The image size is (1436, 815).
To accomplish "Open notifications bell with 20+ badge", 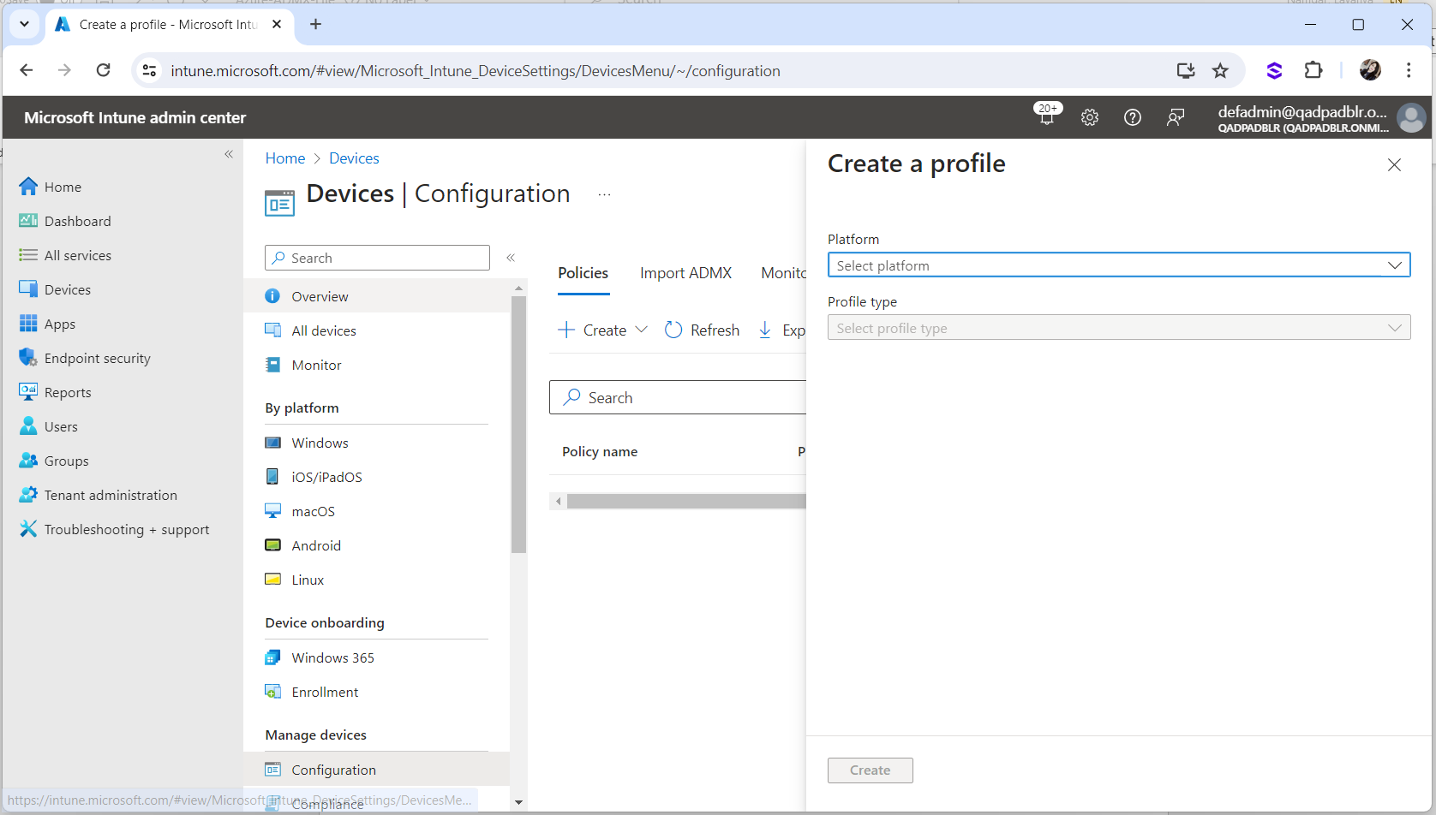I will point(1047,116).
